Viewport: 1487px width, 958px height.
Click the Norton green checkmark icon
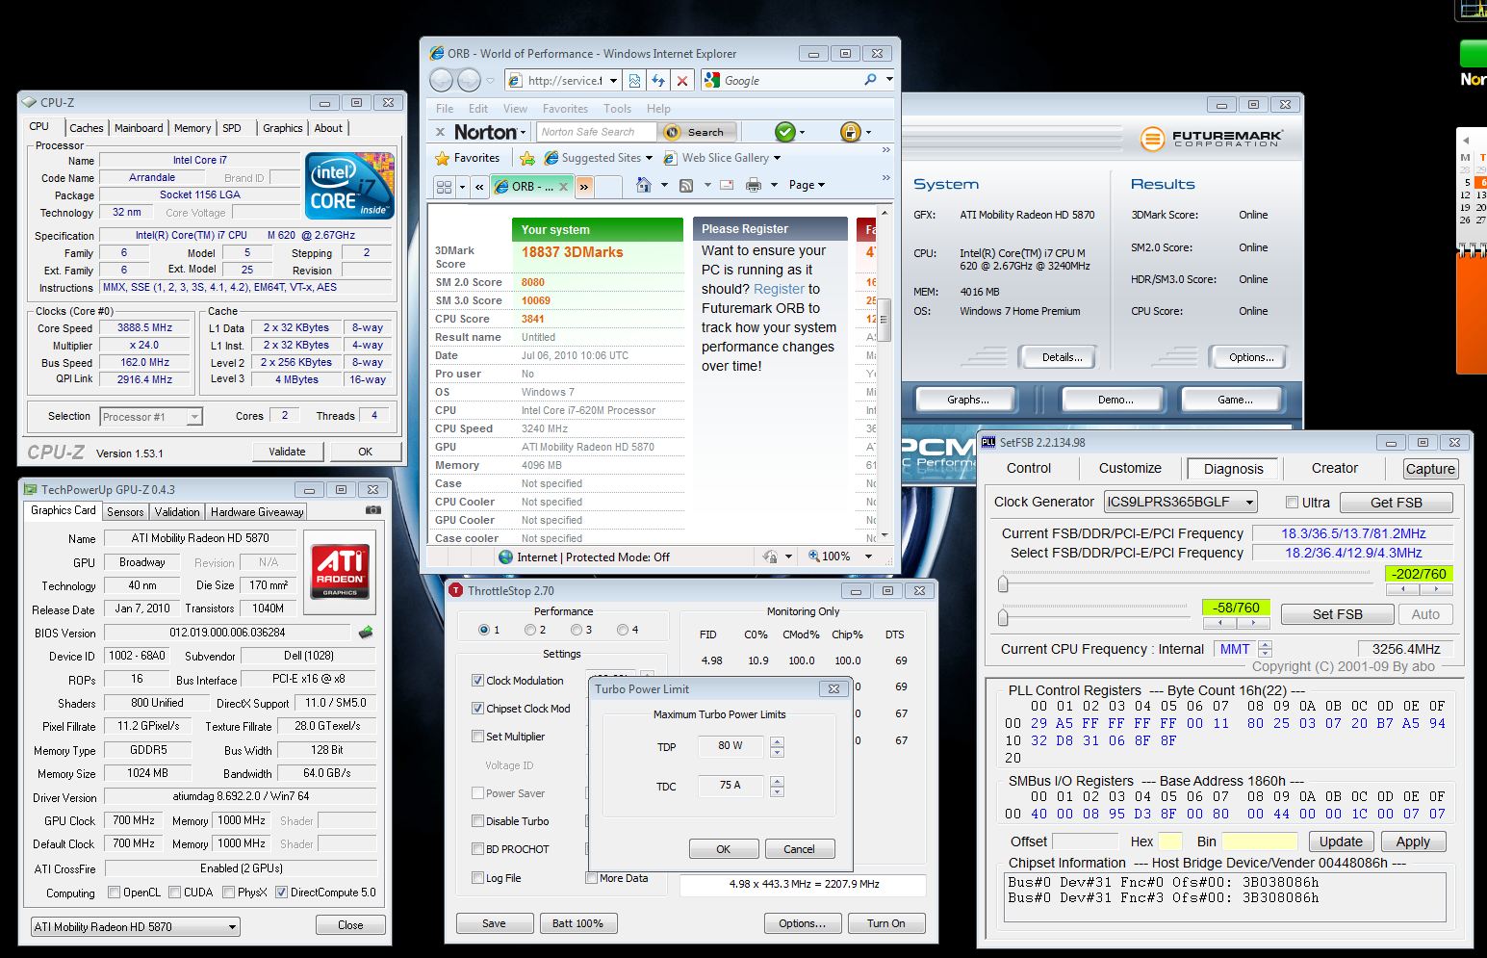click(x=785, y=132)
